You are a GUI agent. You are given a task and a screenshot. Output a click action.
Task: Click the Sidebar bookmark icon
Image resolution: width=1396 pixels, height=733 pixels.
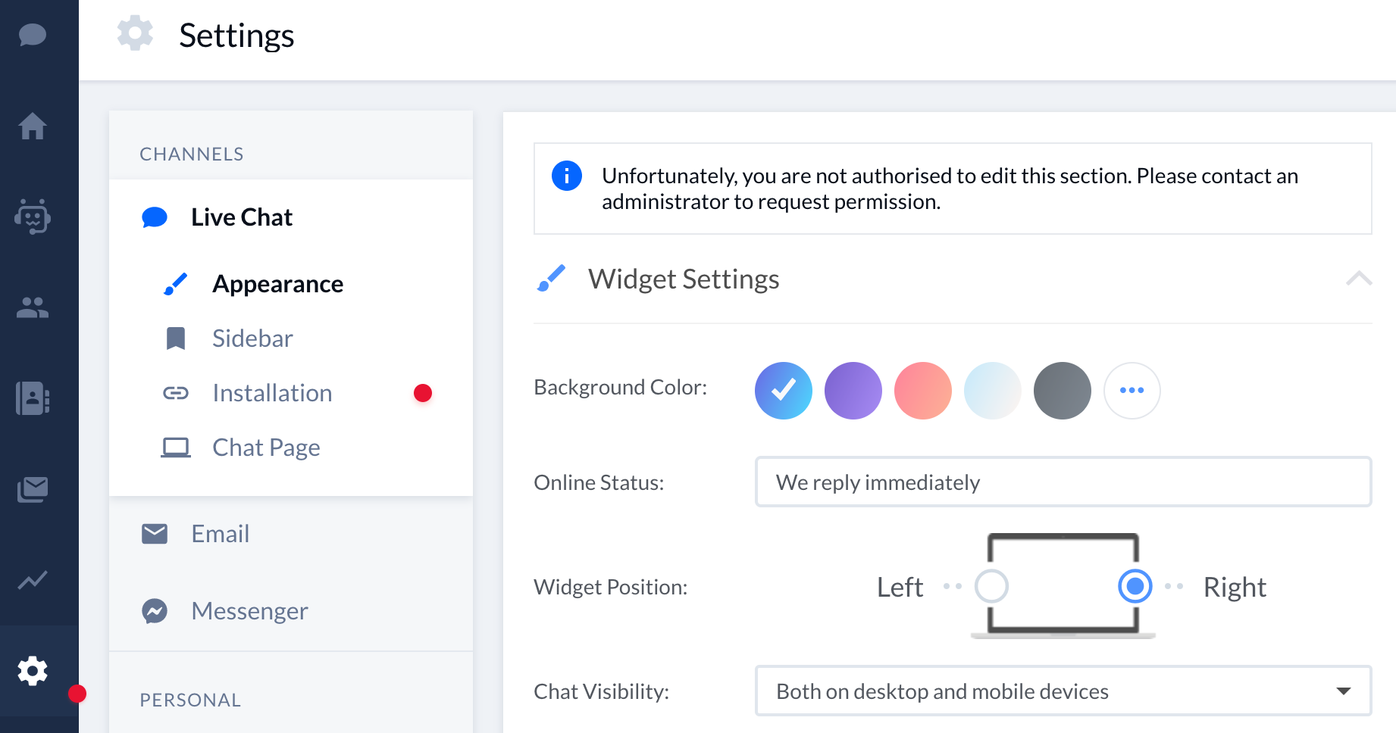pyautogui.click(x=176, y=338)
